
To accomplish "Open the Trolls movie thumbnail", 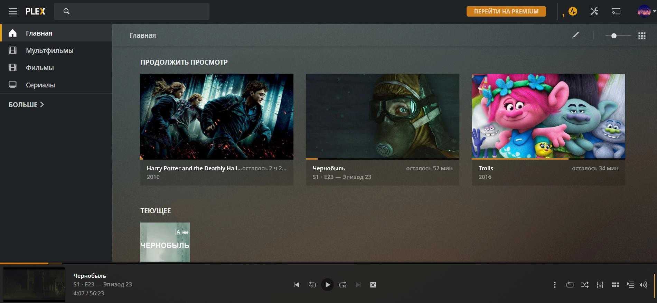I will 548,116.
